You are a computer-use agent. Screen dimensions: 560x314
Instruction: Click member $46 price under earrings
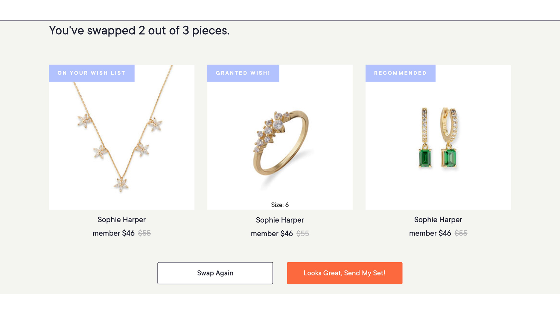[430, 233]
